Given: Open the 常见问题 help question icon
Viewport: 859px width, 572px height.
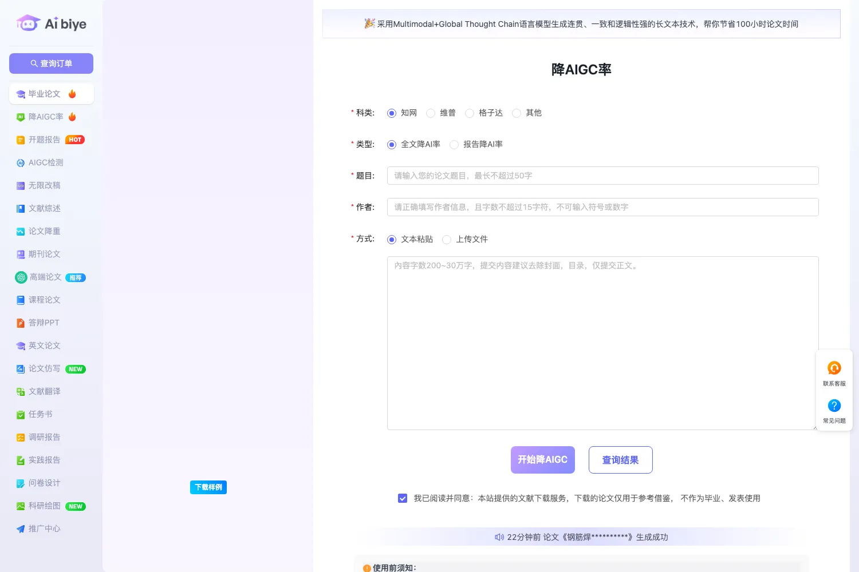Looking at the screenshot, I should [834, 406].
